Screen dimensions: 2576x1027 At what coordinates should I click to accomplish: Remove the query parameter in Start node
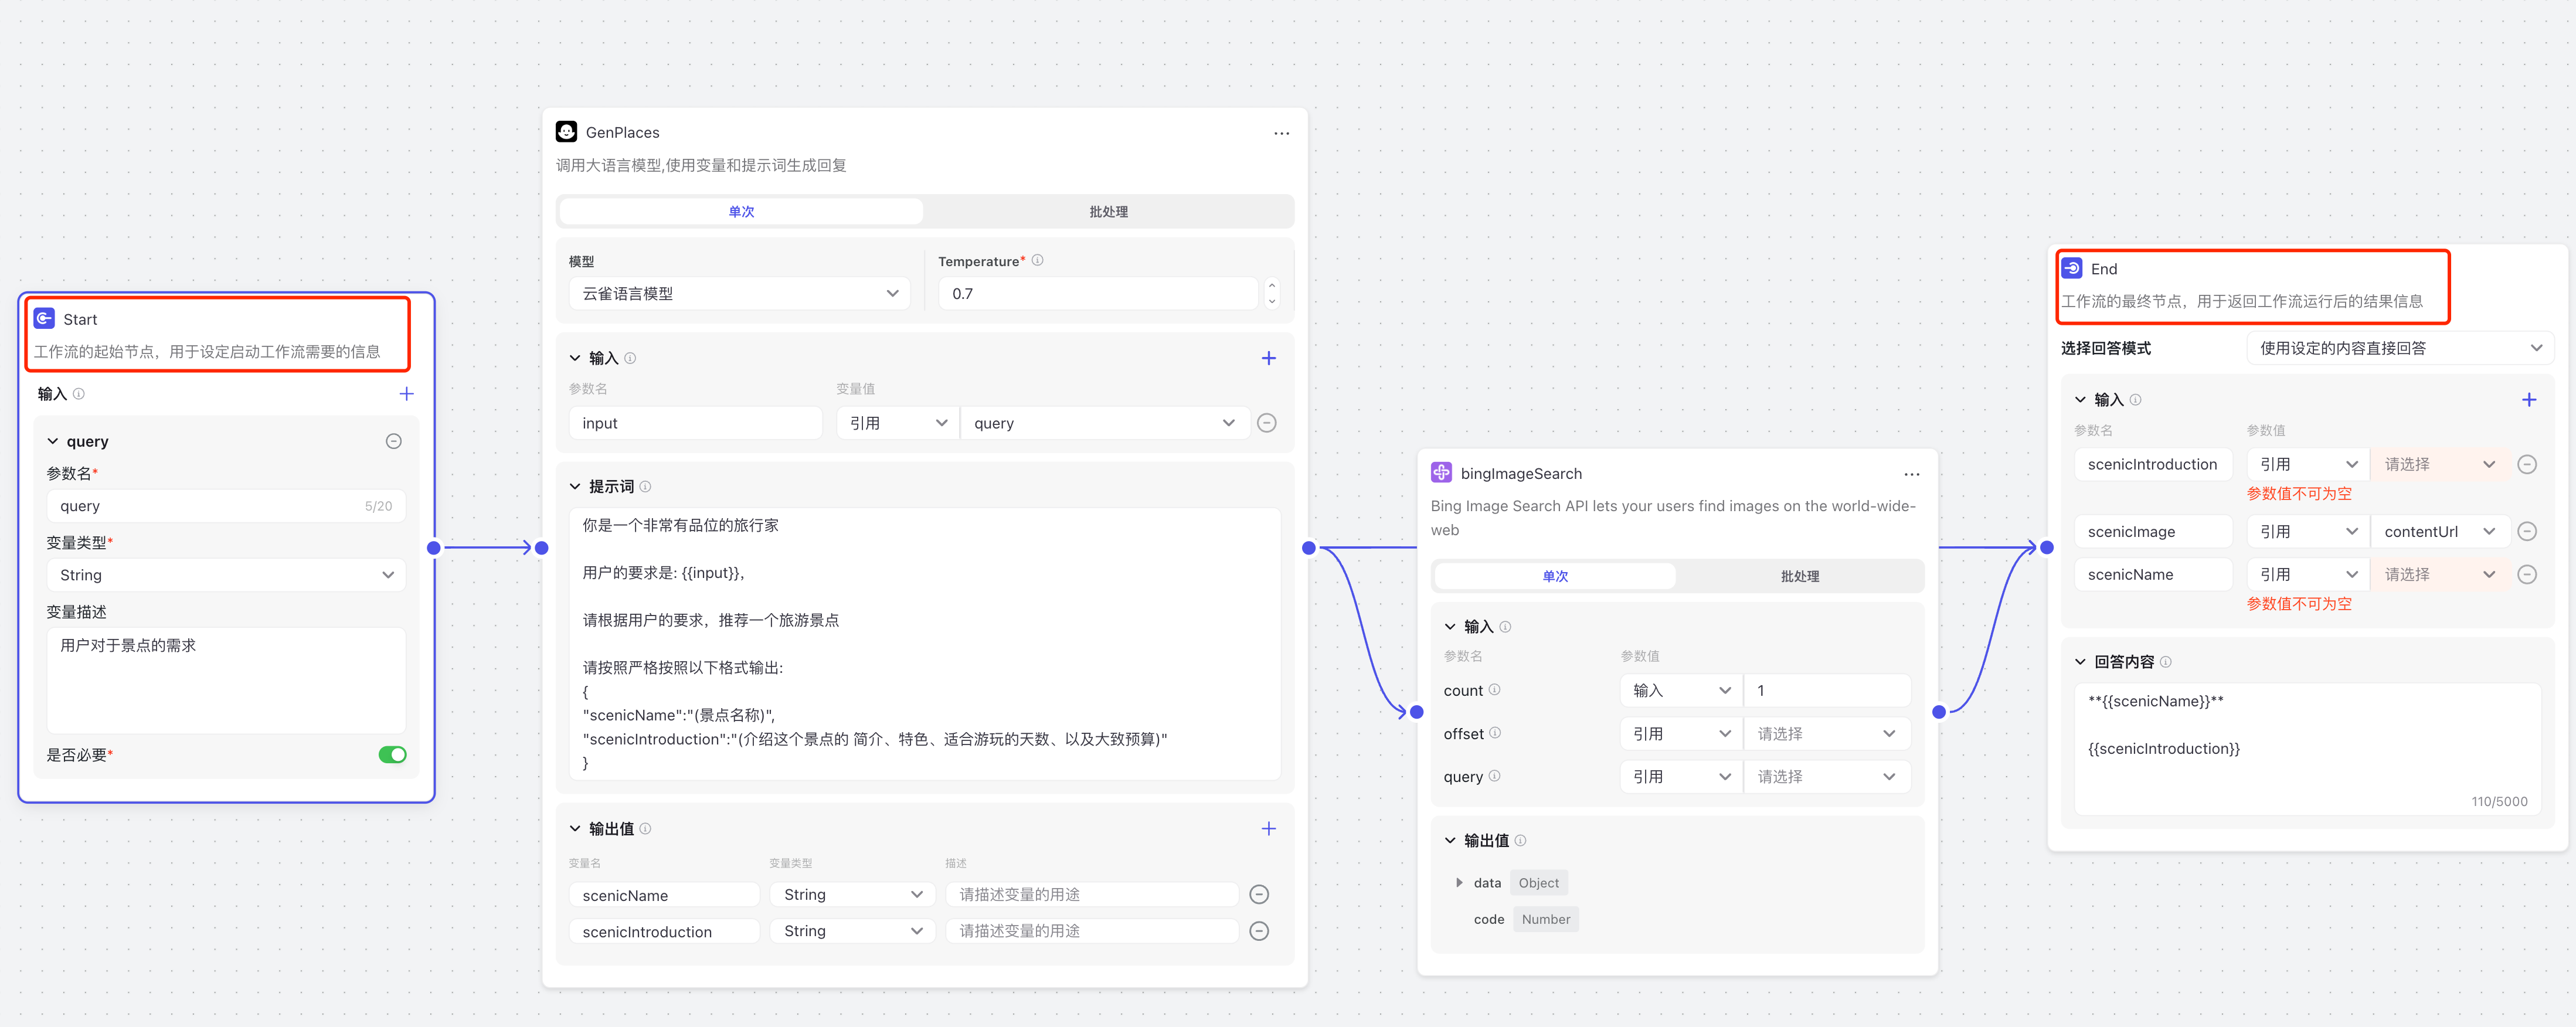tap(394, 441)
